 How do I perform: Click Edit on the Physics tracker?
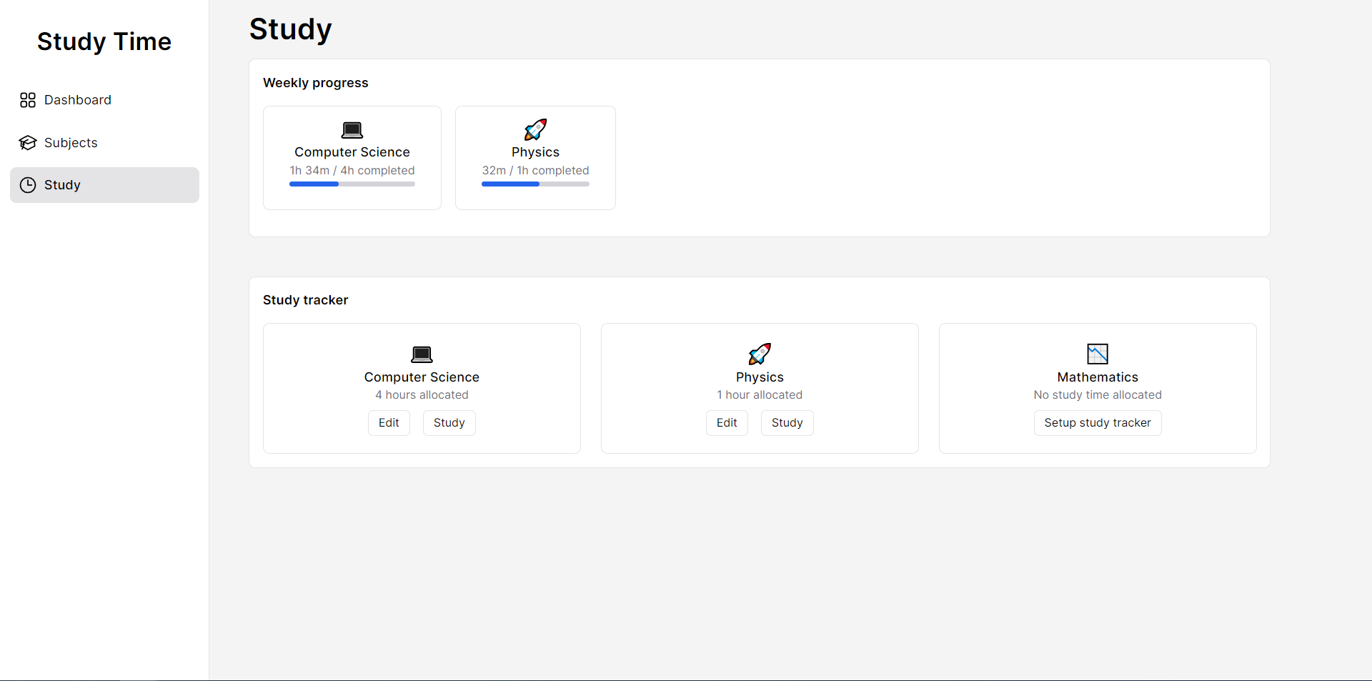(726, 422)
